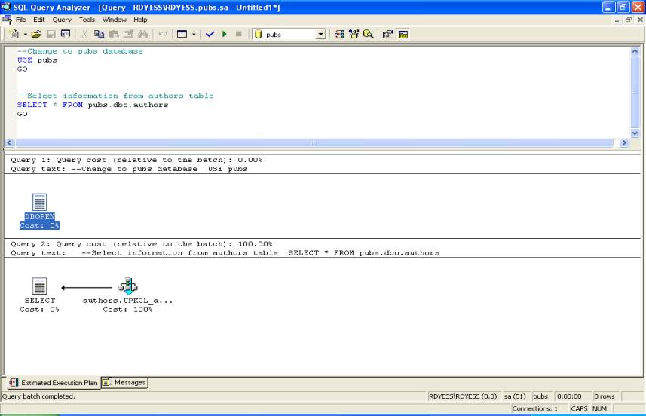Click the 'authors.UPKCL_a...' node label
646x416 pixels.
pos(127,301)
